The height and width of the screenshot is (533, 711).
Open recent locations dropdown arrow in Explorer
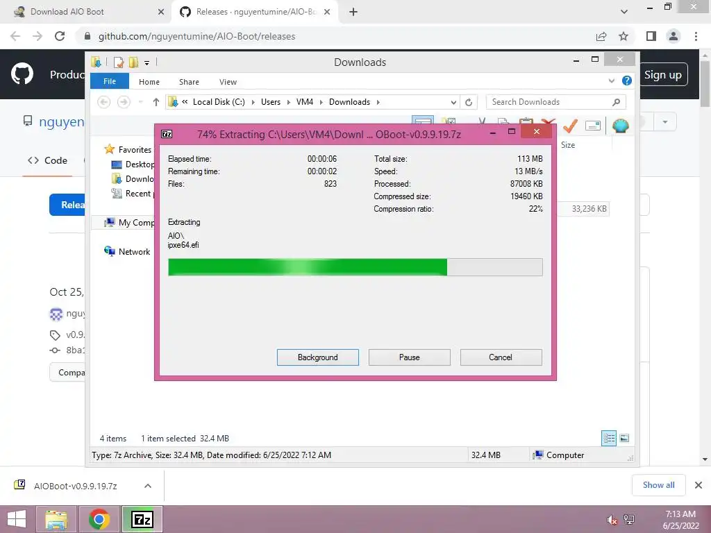click(x=141, y=102)
